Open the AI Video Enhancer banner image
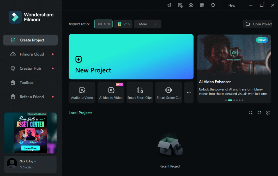Image resolution: width=278 pixels, height=176 pixels. coord(234,55)
